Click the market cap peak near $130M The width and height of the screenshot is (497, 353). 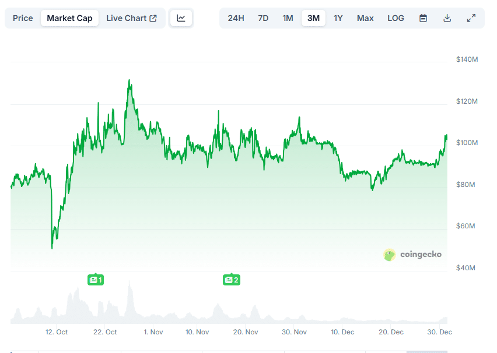click(129, 81)
